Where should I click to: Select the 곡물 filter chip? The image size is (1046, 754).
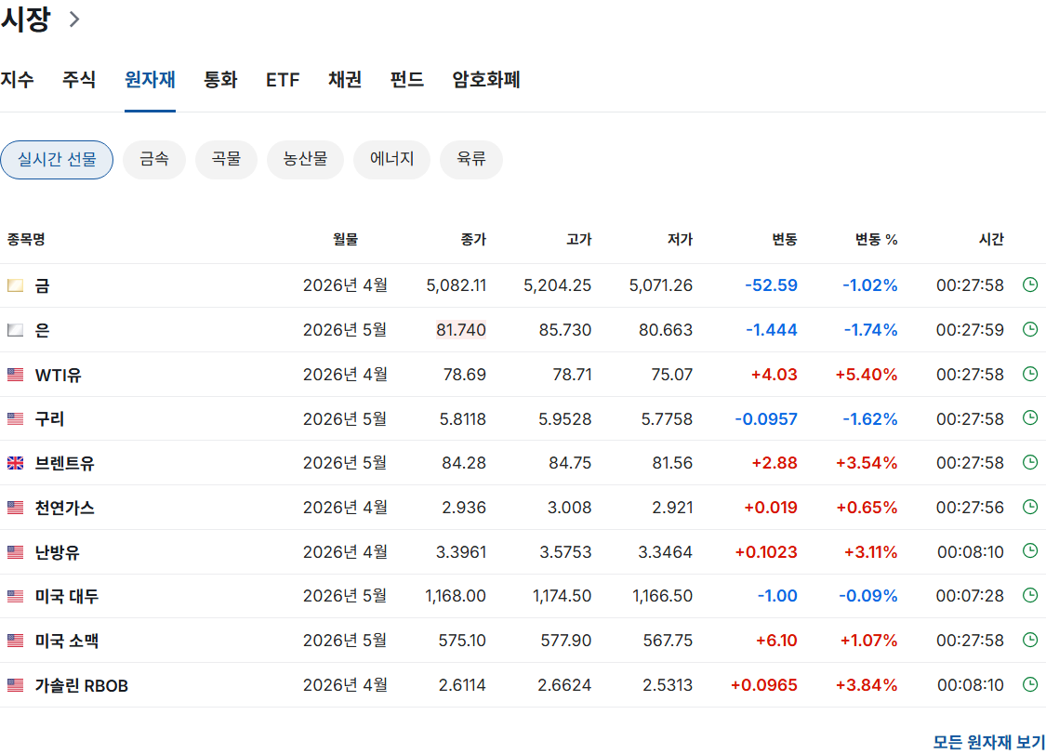[226, 160]
